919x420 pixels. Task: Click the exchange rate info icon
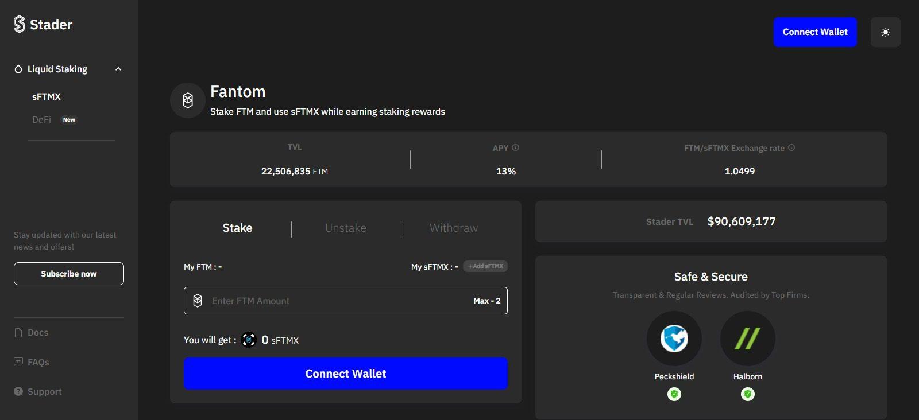tap(791, 147)
